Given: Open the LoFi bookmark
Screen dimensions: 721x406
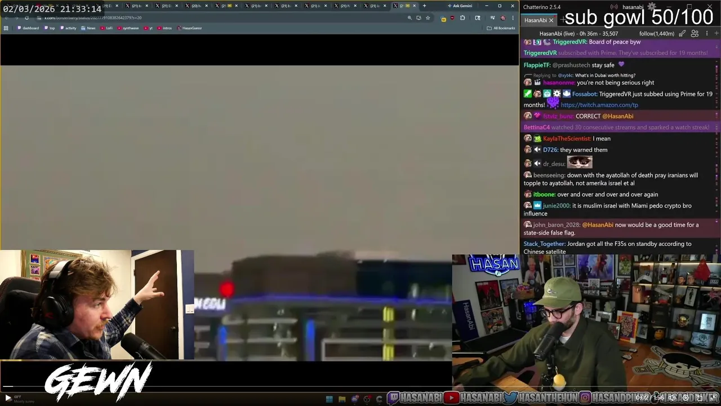Looking at the screenshot, I should pos(106,28).
